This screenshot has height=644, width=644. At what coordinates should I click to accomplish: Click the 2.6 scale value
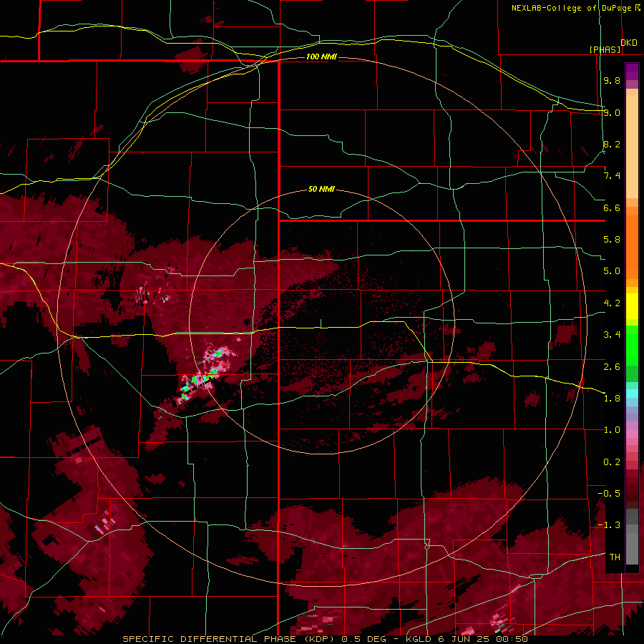[x=612, y=367]
